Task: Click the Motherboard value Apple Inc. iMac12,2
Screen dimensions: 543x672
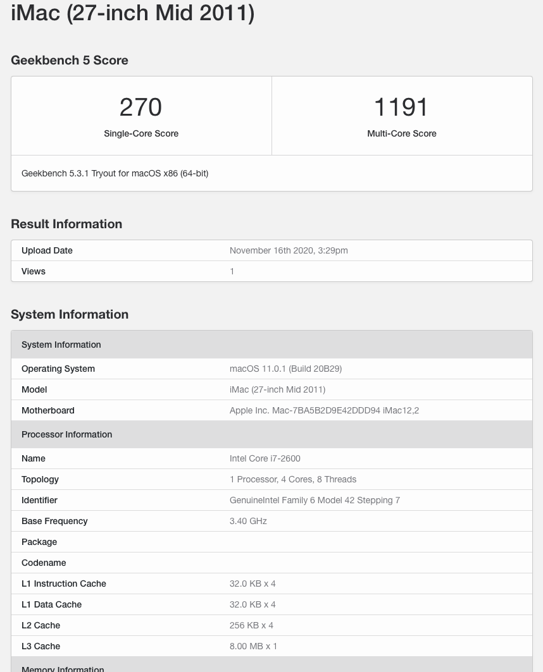Action: tap(324, 410)
